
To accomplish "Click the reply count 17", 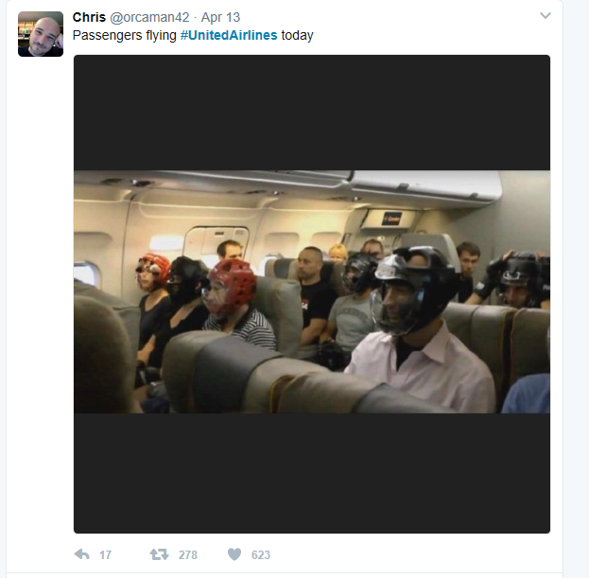I will pos(105,554).
